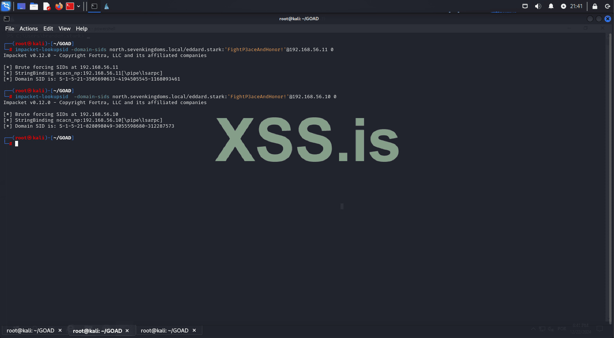
Task: Launch the file manager from the panel
Action: point(34,6)
